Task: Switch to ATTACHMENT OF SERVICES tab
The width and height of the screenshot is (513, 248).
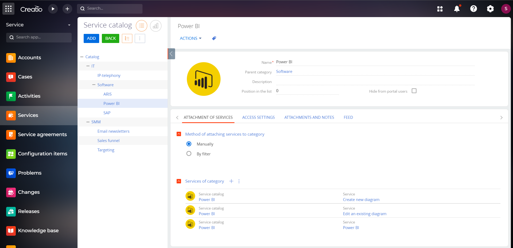Action: tap(208, 117)
